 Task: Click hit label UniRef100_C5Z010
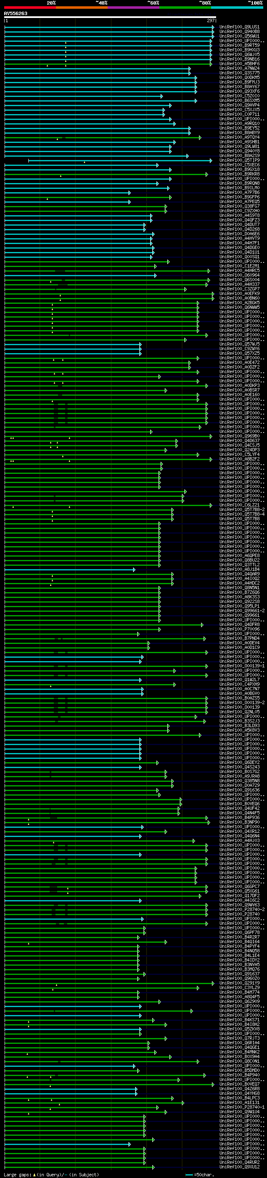point(239,96)
